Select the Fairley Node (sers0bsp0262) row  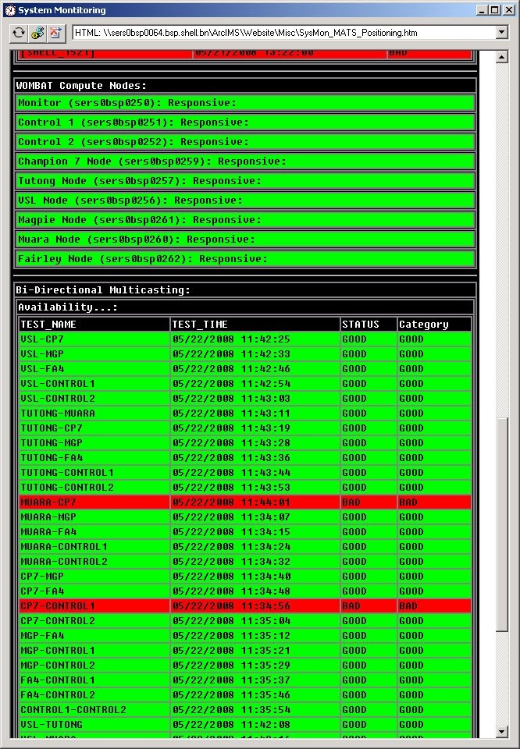pyautogui.click(x=244, y=259)
